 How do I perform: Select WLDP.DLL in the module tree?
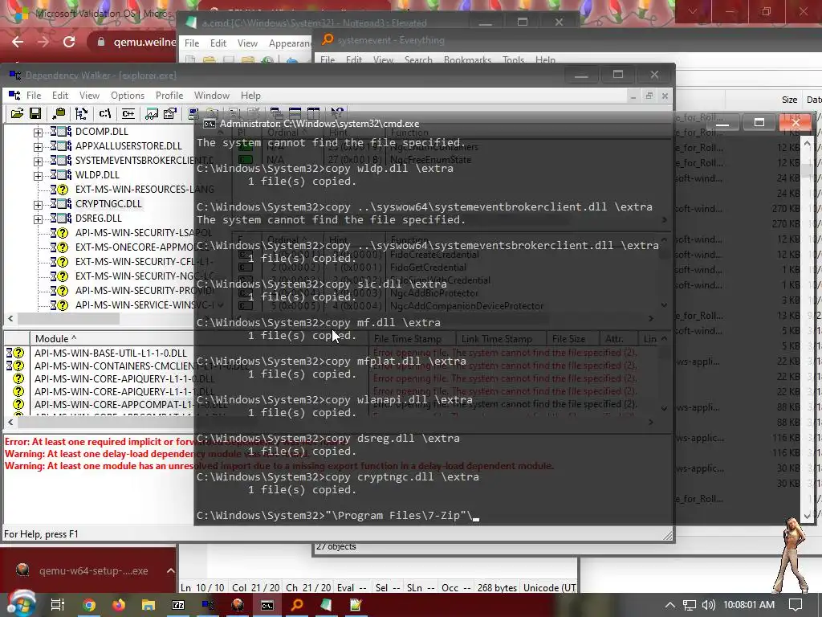(x=97, y=174)
